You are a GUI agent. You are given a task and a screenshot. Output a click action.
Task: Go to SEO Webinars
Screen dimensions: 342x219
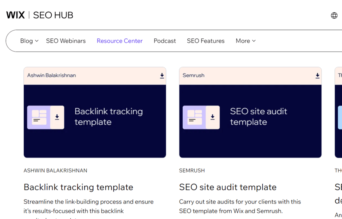point(66,41)
